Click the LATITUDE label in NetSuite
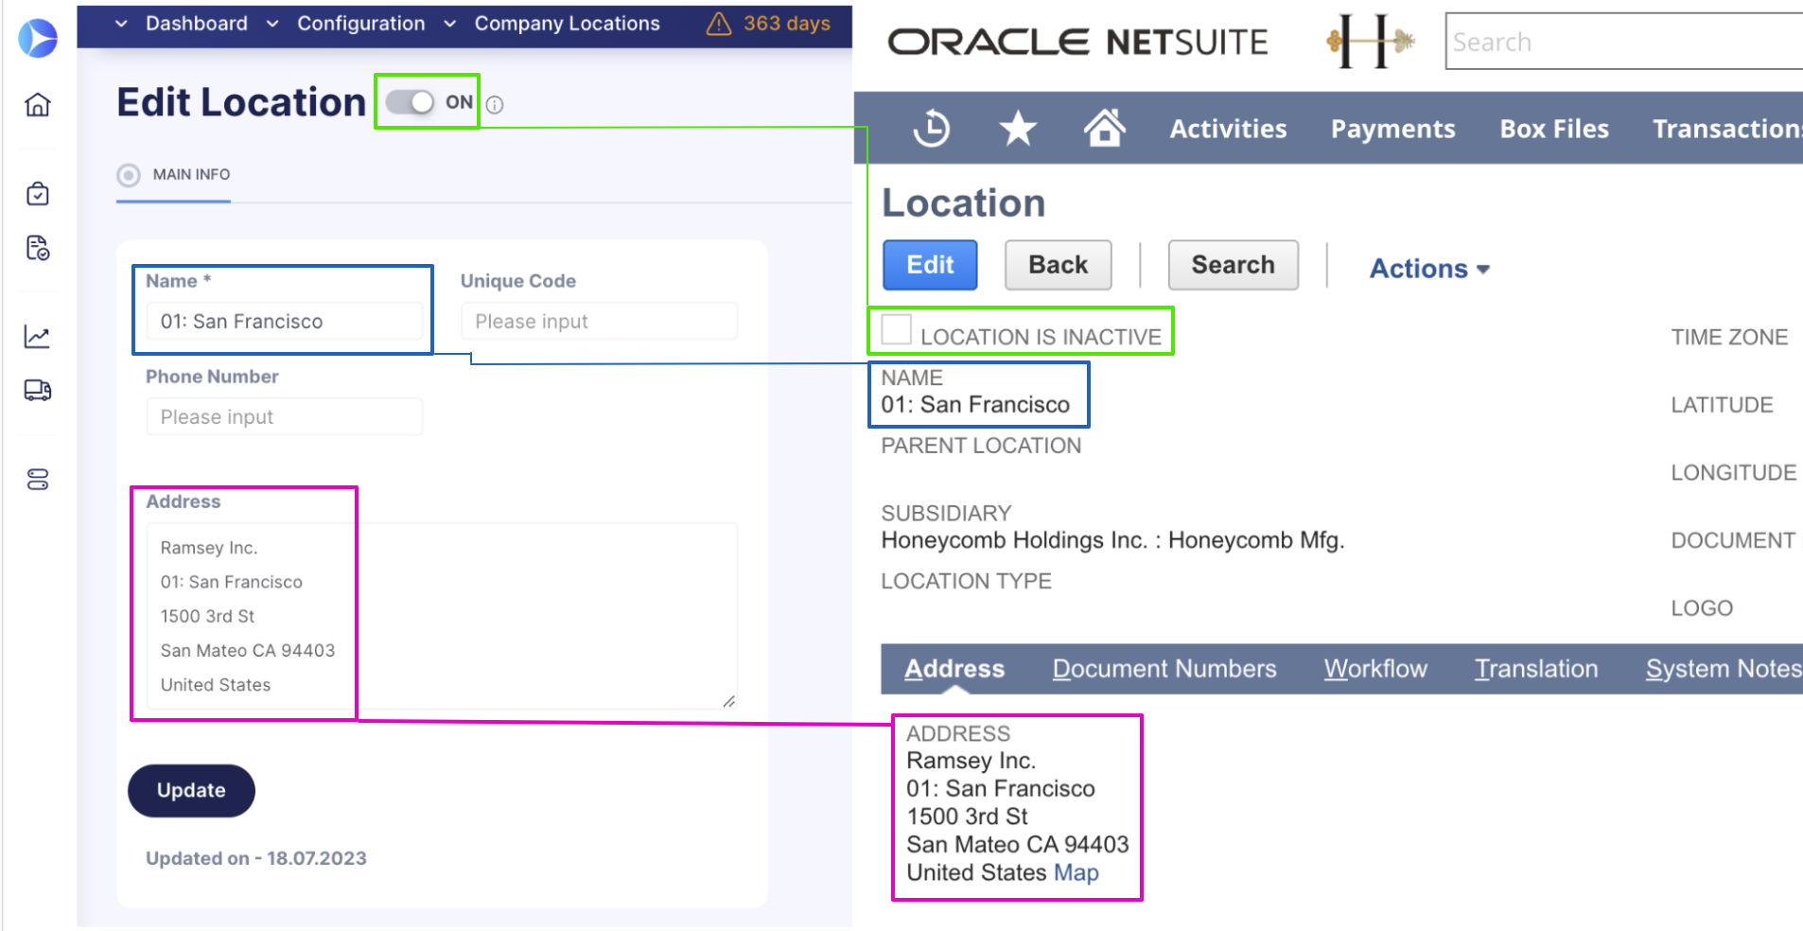The height and width of the screenshot is (931, 1803). [1722, 405]
